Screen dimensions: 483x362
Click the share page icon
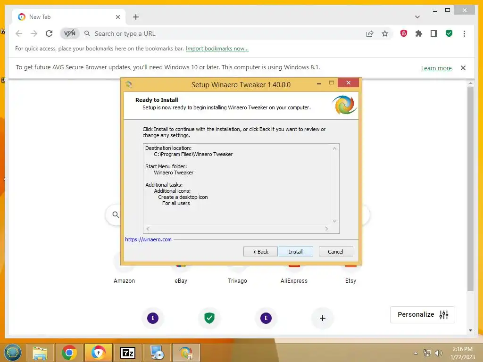(370, 33)
